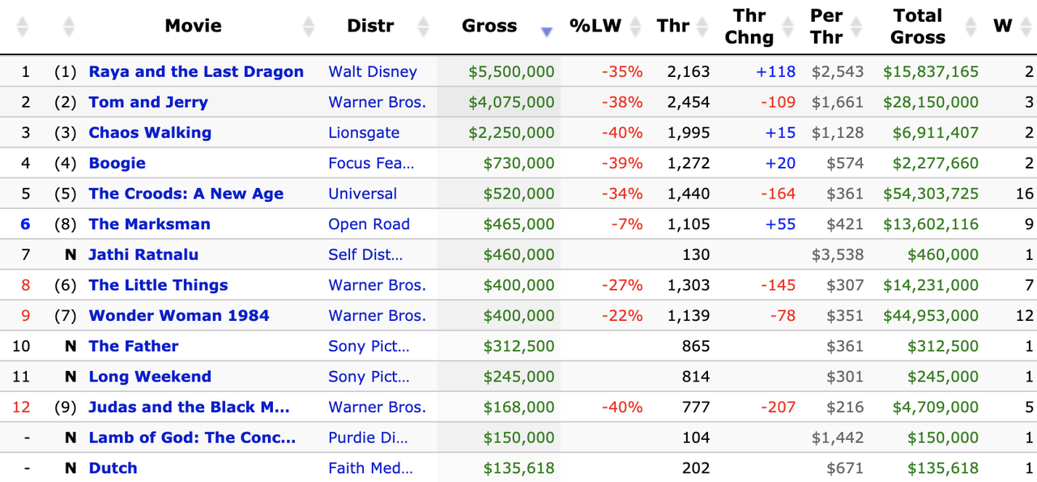The image size is (1037, 482).
Task: Sort by Total Gross column header
Action: tap(918, 26)
